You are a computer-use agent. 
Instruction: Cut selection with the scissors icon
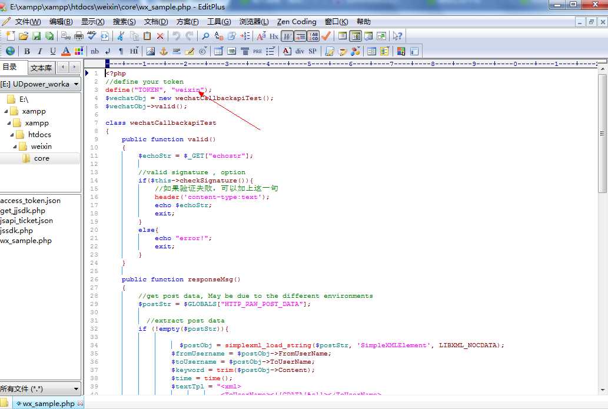(x=121, y=36)
